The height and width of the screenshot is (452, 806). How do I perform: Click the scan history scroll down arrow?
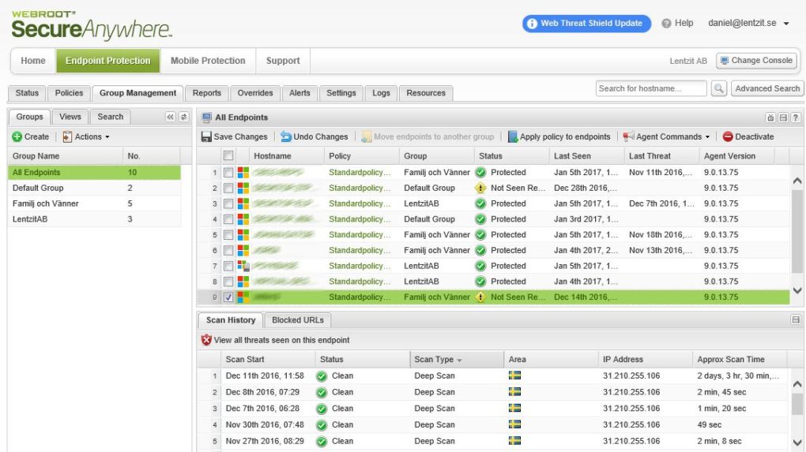(x=797, y=443)
